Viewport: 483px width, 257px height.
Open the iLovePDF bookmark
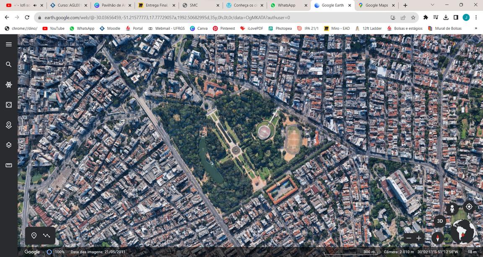point(252,29)
